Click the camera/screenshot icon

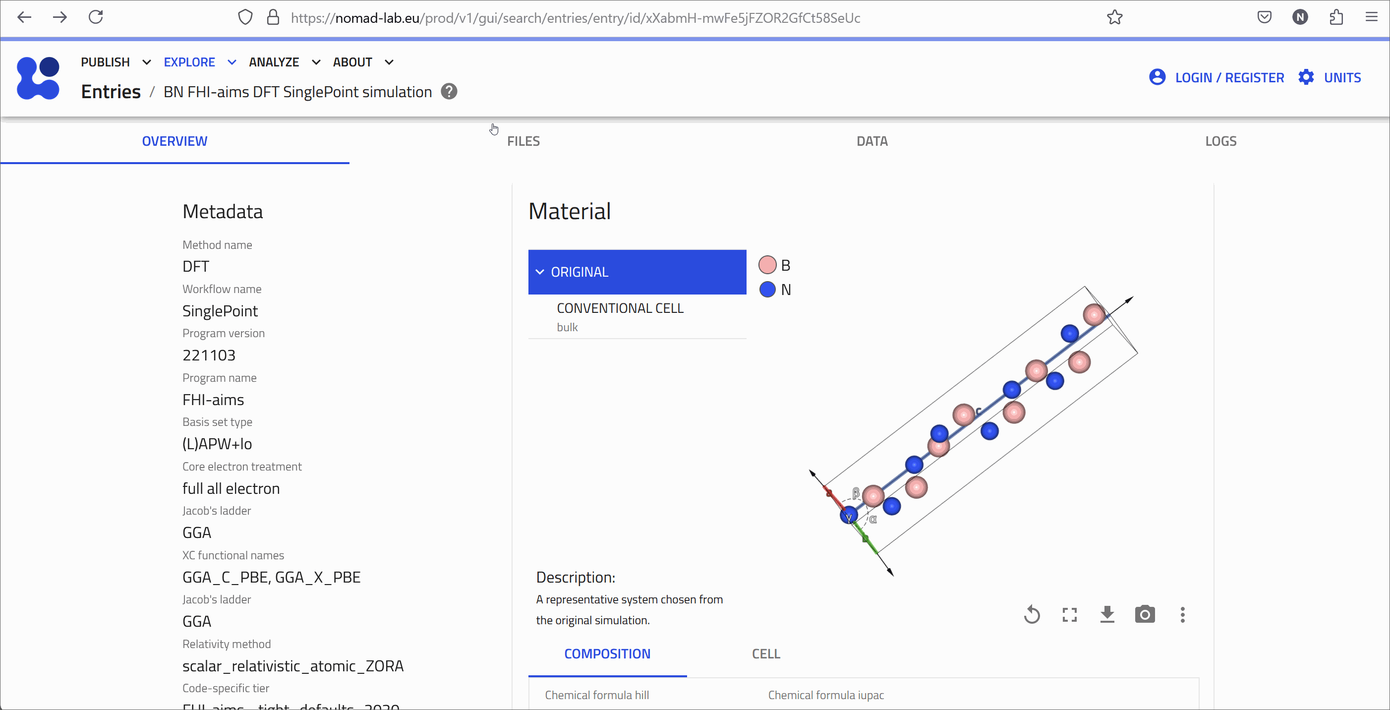(1145, 614)
